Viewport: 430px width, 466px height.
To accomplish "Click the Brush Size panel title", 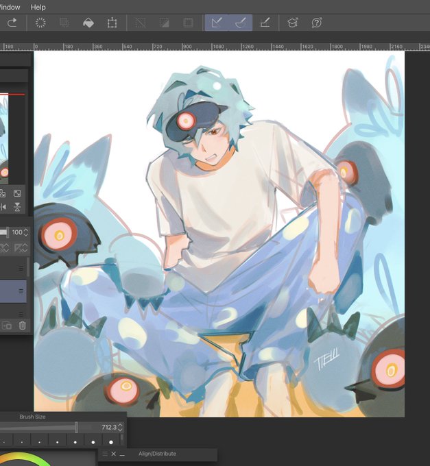I will click(x=32, y=417).
